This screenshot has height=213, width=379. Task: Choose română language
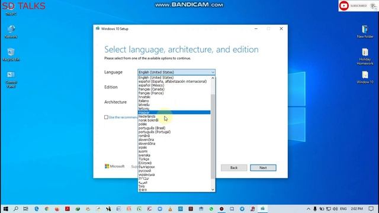coord(174,135)
